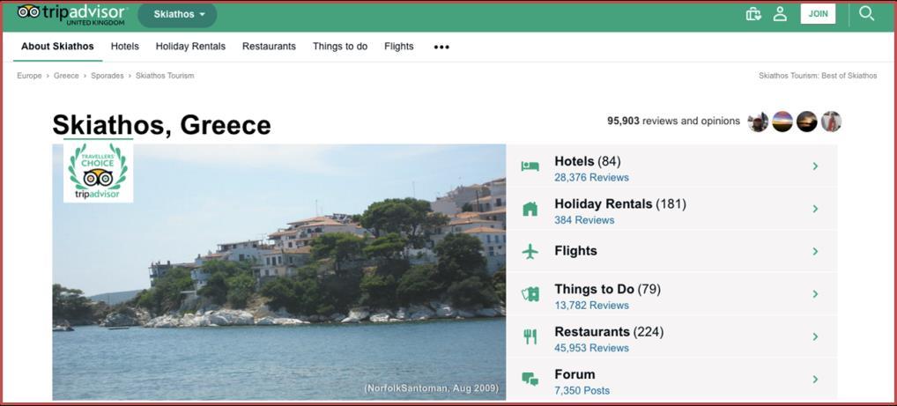897x406 pixels.
Task: Expand Things to Do row chevron arrow
Action: click(815, 294)
